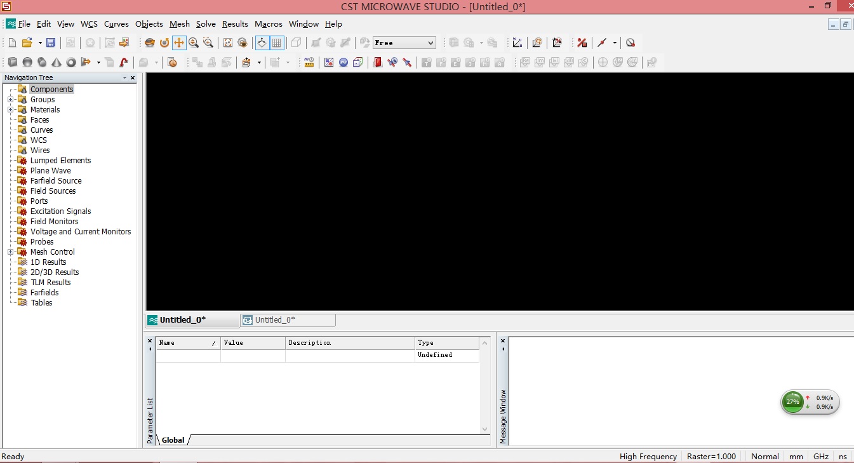Define Plane wave excitation icon
This screenshot has width=854, height=463.
(x=407, y=62)
